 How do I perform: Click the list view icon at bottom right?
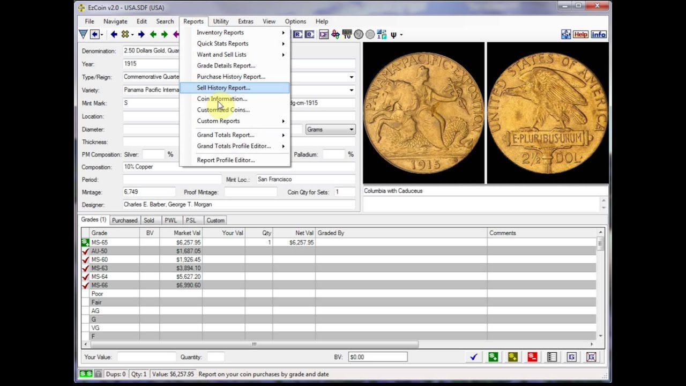552,357
